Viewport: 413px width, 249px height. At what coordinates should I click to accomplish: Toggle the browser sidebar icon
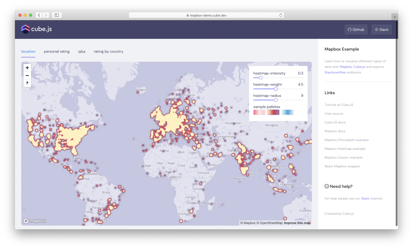[x=57, y=15]
